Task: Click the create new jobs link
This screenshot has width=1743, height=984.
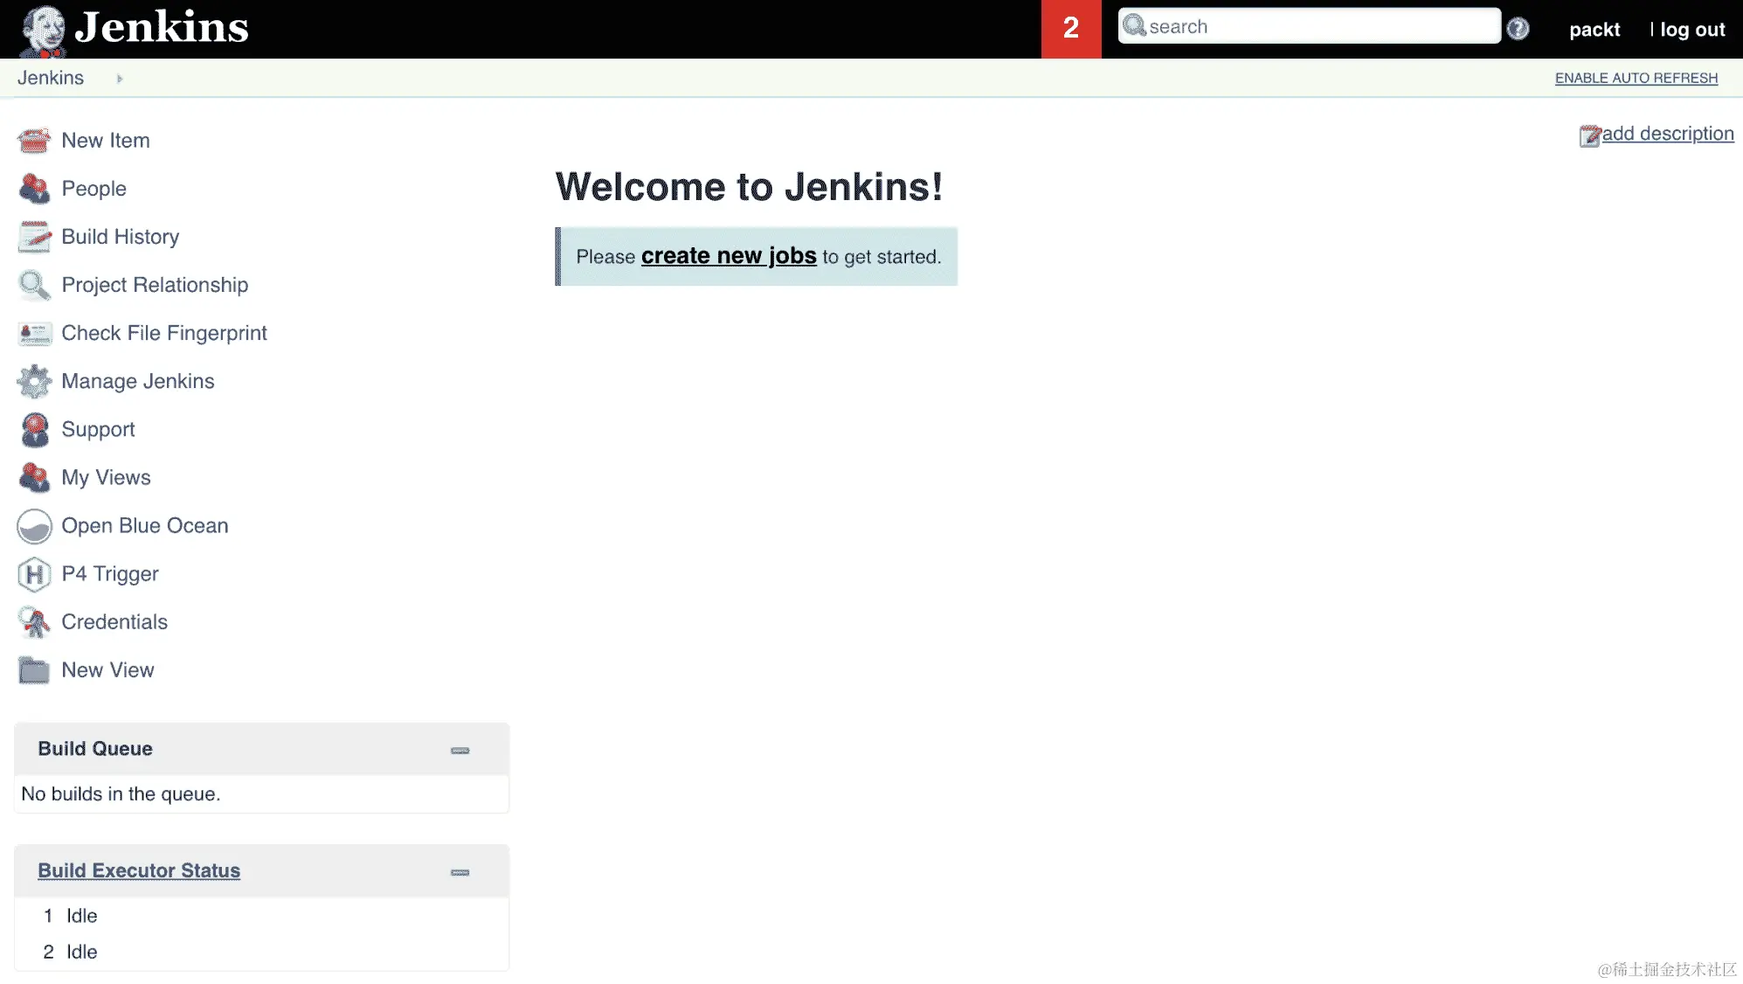Action: click(728, 256)
